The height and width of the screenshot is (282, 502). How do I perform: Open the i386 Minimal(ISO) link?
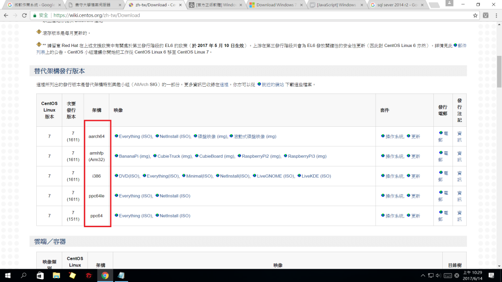199,176
